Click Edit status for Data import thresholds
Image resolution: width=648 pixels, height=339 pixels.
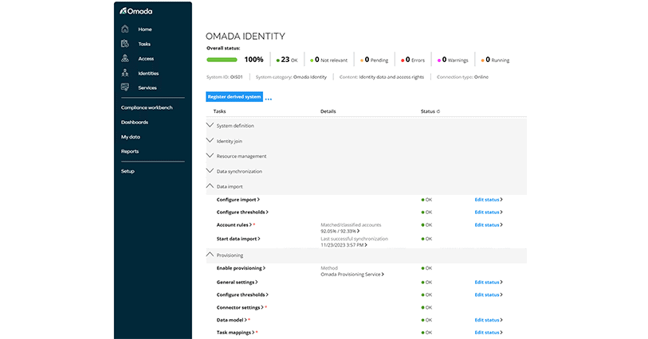point(489,212)
